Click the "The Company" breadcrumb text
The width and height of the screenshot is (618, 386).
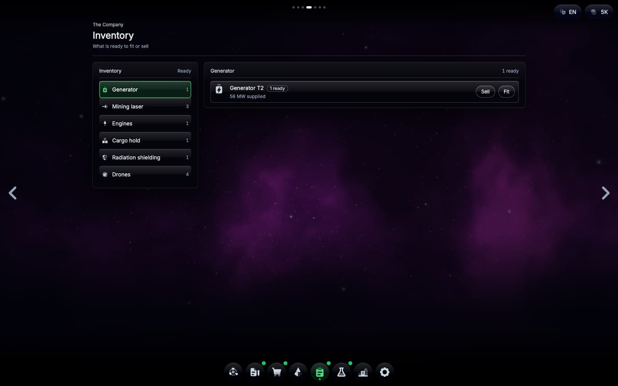pos(108,25)
